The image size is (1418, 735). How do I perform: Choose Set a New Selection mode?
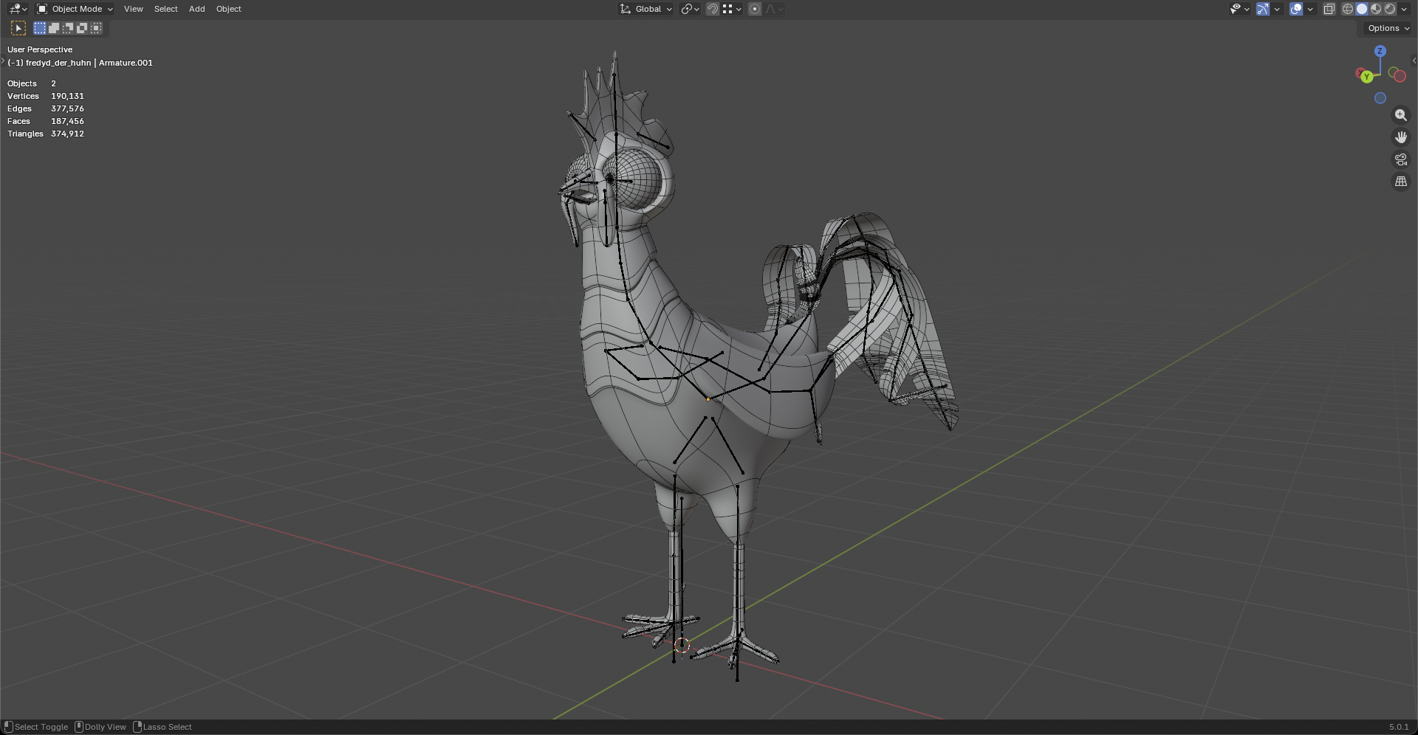coord(40,28)
